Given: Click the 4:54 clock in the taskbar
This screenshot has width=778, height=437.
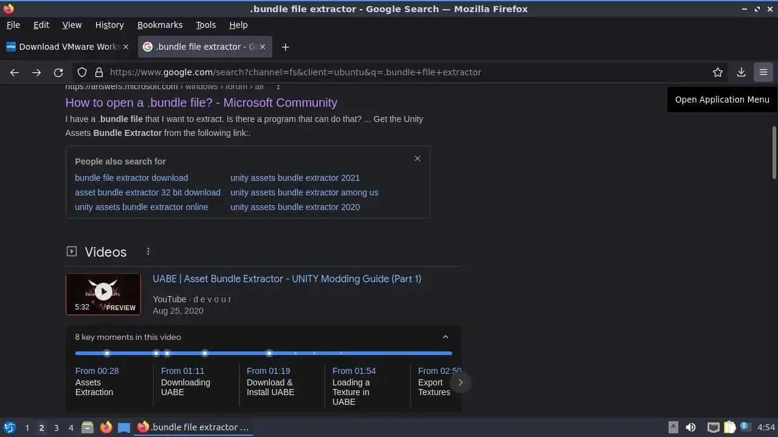Looking at the screenshot, I should click(x=766, y=427).
